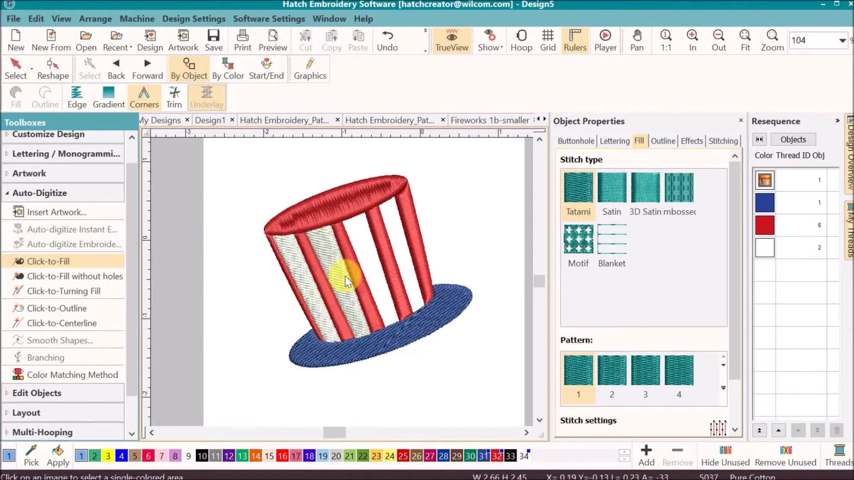This screenshot has height=480, width=854.
Task: Activate the Select arrow tool
Action: click(x=15, y=69)
